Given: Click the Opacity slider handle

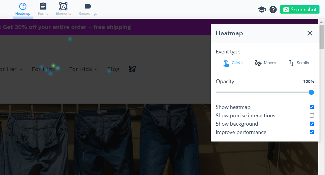Looking at the screenshot, I should pos(311,92).
